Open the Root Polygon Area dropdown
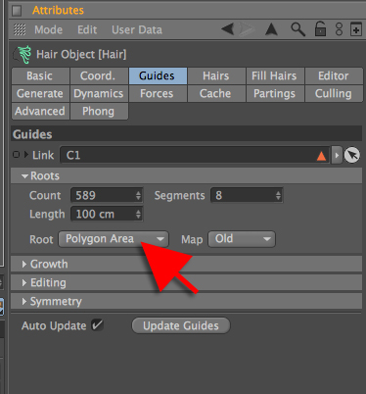 tap(114, 239)
